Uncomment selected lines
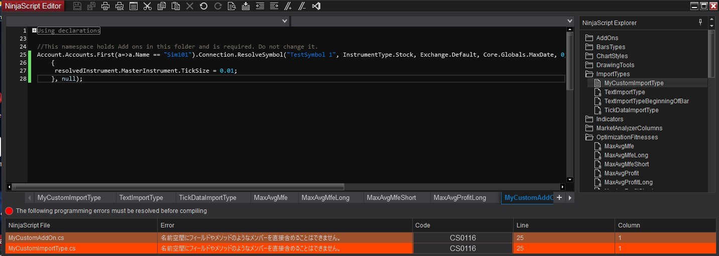 point(302,6)
